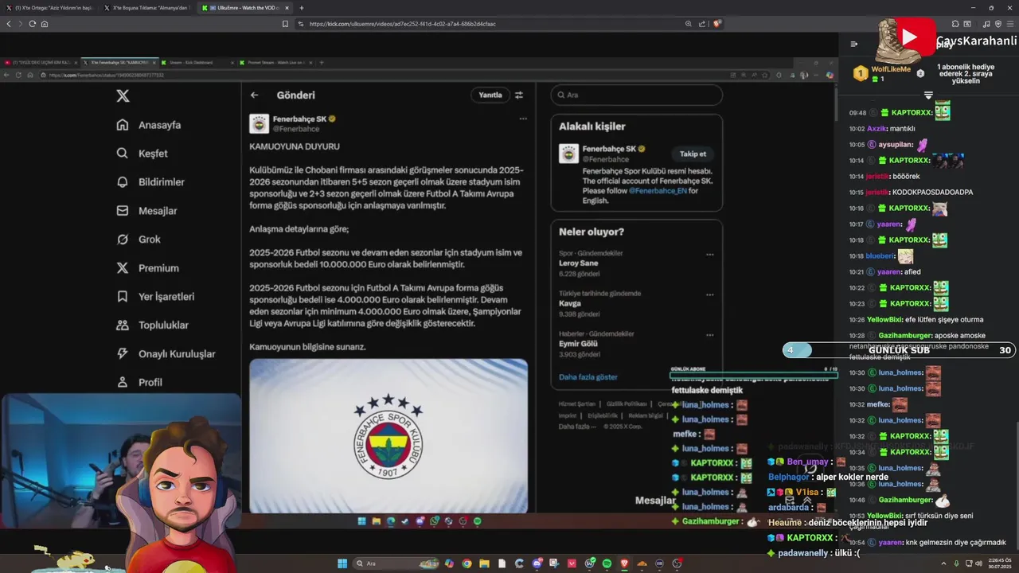Open Anasayfa home in X sidebar
Image resolution: width=1019 pixels, height=573 pixels.
[x=149, y=125]
